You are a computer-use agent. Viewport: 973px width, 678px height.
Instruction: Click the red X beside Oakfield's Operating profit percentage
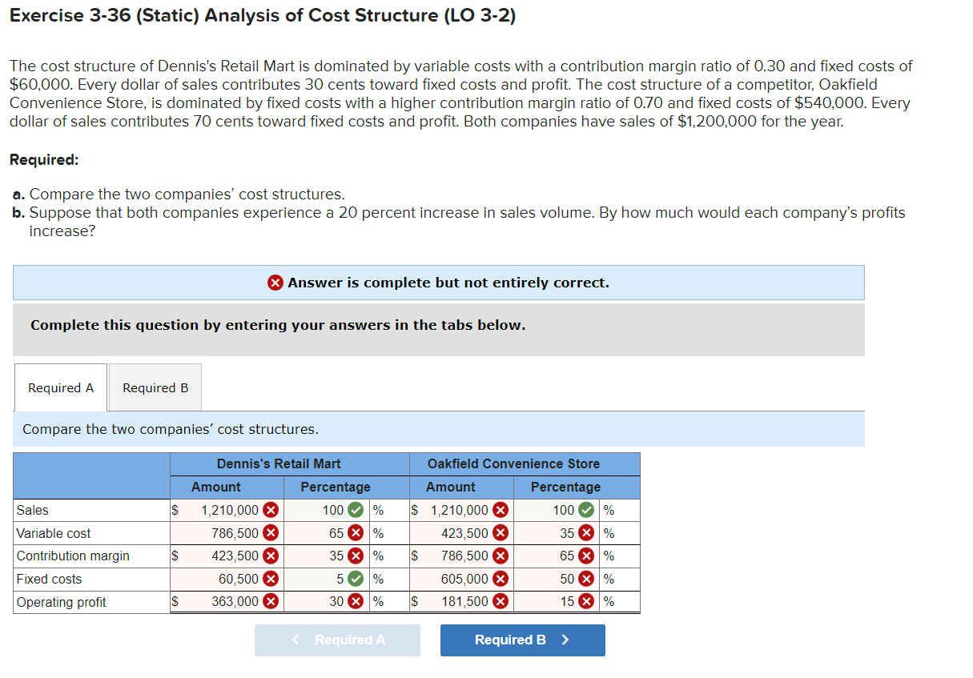[585, 601]
